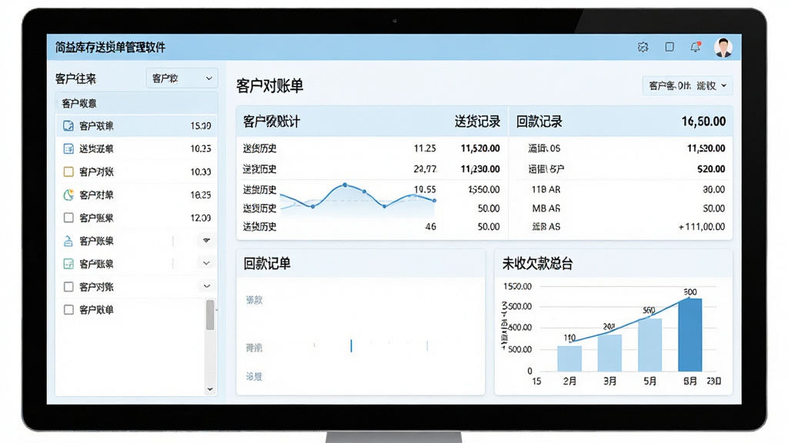
Task: Open the user avatar profile picture
Action: (x=723, y=48)
